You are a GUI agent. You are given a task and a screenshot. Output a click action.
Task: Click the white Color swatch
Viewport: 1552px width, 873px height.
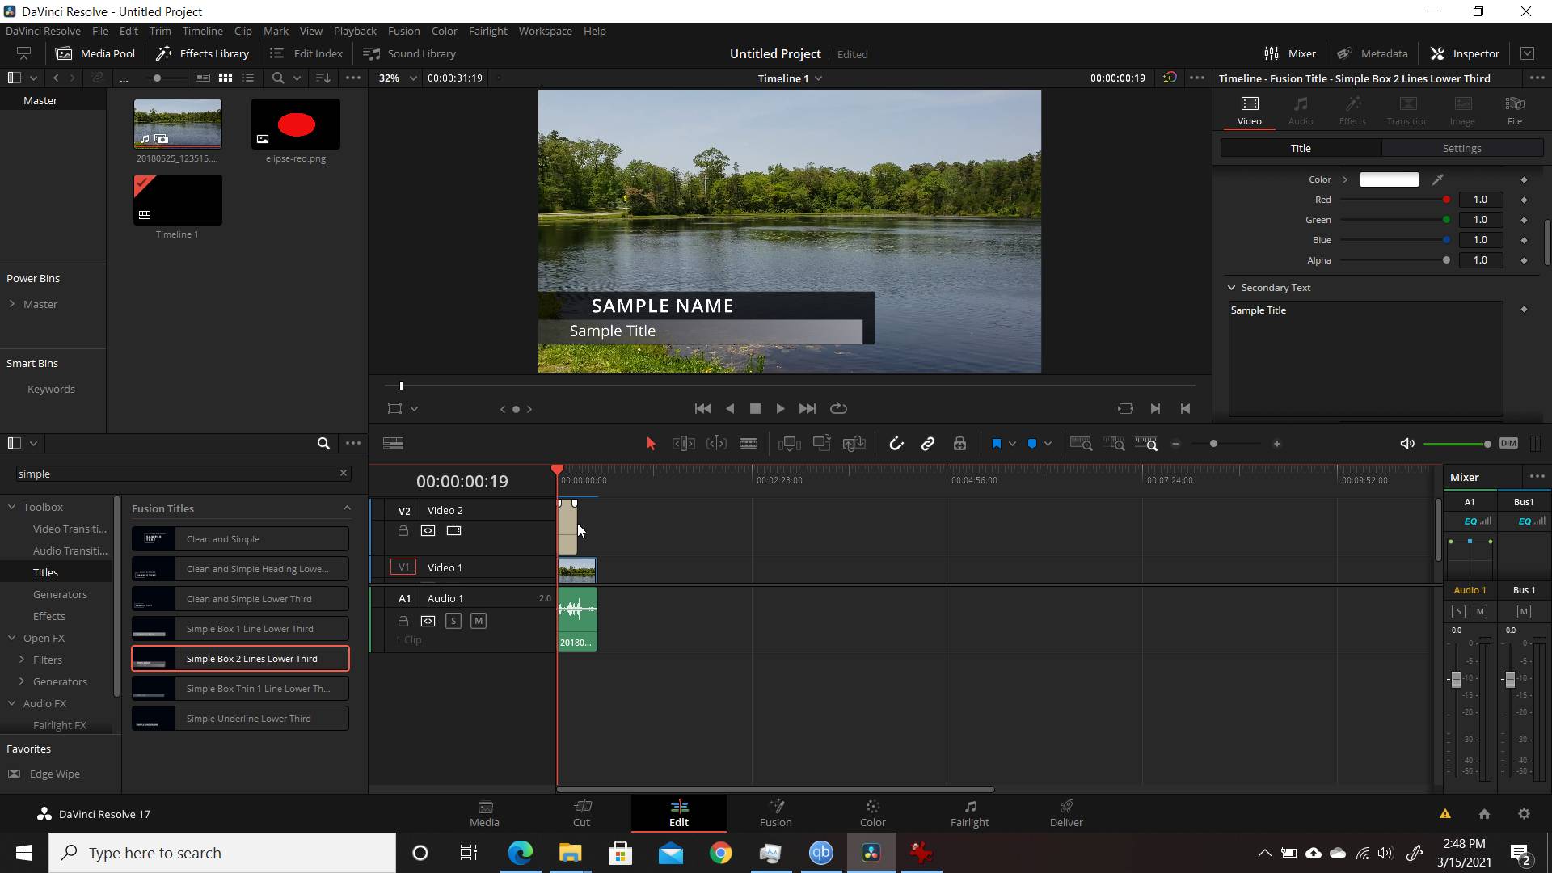click(x=1389, y=179)
